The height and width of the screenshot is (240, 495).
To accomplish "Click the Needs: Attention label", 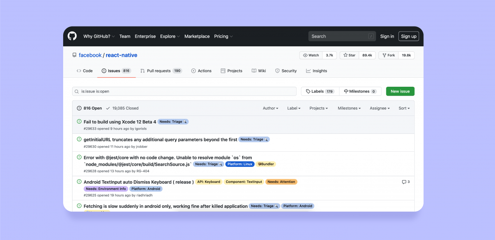I will (x=281, y=182).
